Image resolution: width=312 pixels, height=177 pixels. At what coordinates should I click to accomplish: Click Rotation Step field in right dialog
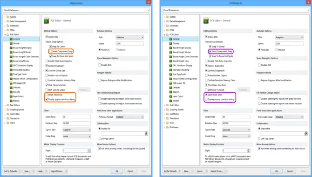236,123
